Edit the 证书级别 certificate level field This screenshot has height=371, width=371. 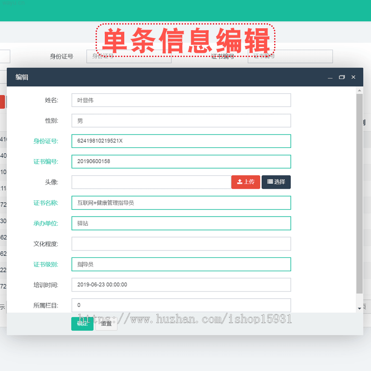coord(181,264)
